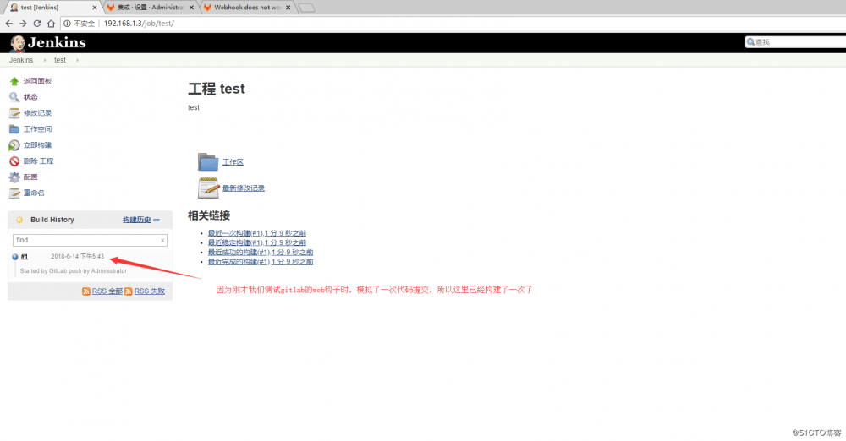Open the 配置 link
Viewport: 846px width, 441px height.
(30, 177)
